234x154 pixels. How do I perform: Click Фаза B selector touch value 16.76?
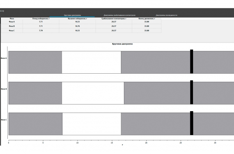77,26
